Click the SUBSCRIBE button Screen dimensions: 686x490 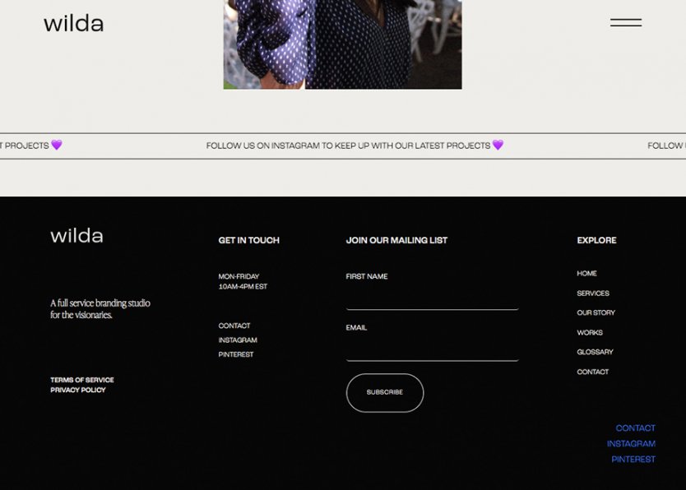tap(384, 392)
